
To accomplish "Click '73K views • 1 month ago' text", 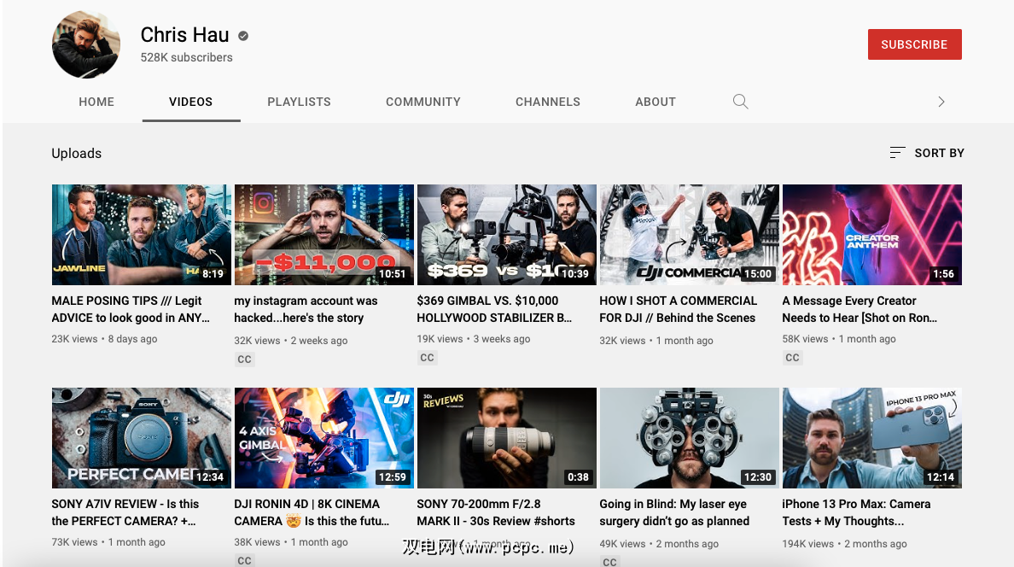I will (108, 541).
